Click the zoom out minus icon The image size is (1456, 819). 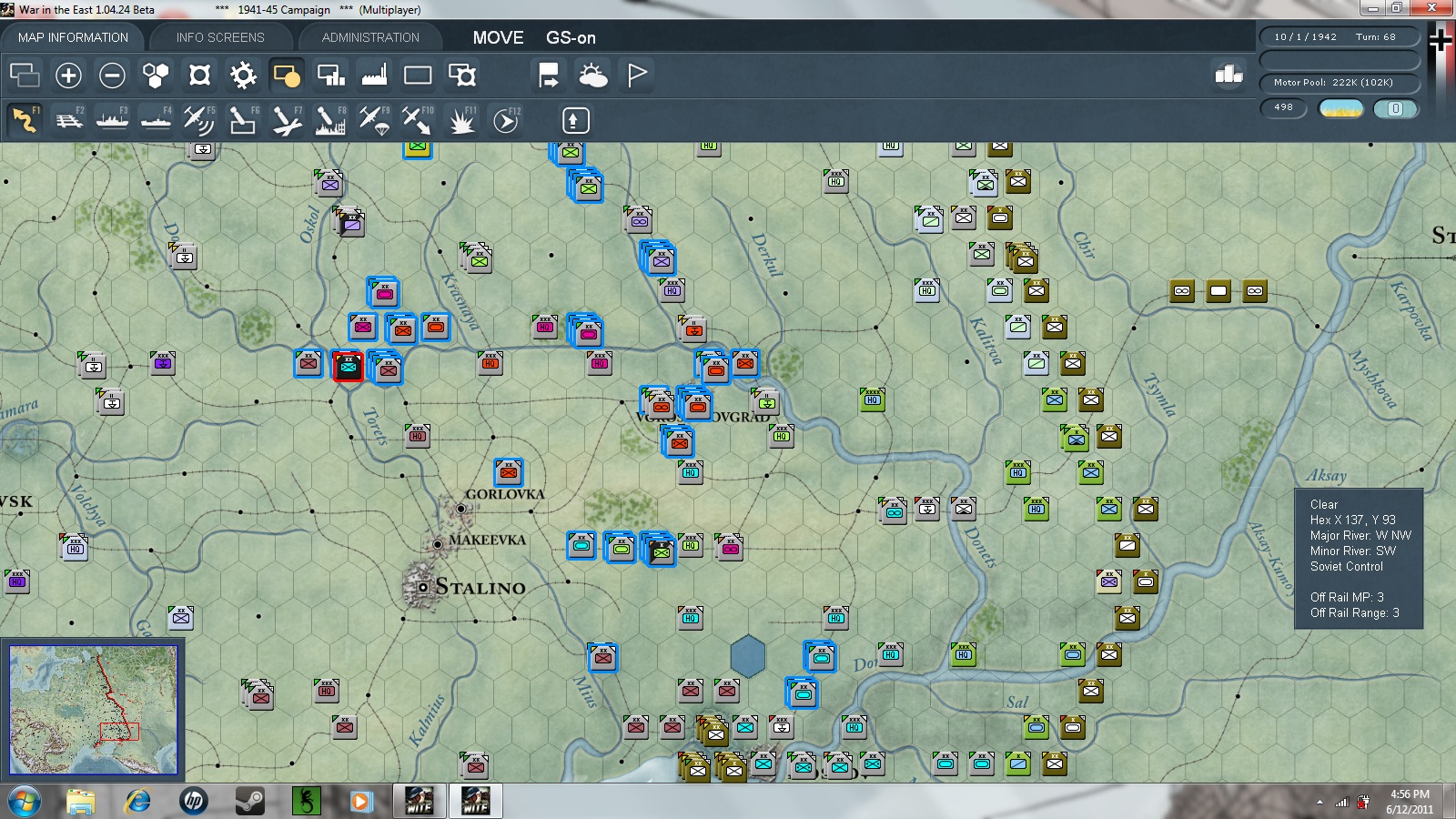coord(112,75)
